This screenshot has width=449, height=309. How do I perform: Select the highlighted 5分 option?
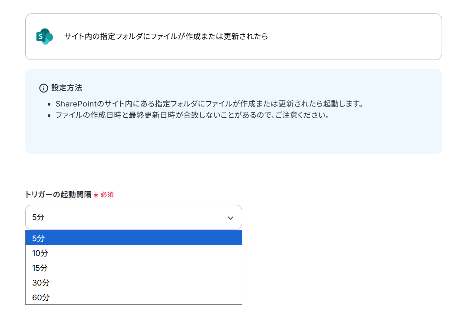point(134,238)
